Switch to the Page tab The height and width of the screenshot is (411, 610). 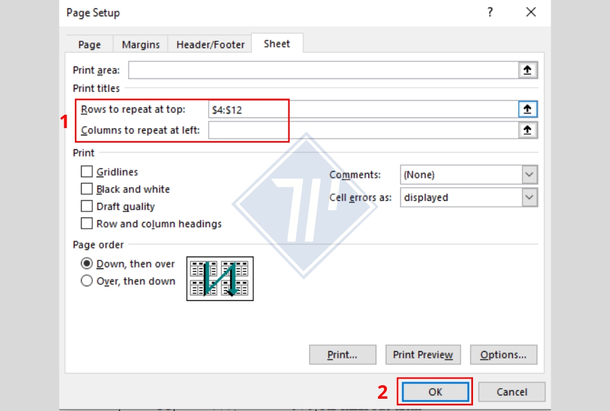click(89, 44)
